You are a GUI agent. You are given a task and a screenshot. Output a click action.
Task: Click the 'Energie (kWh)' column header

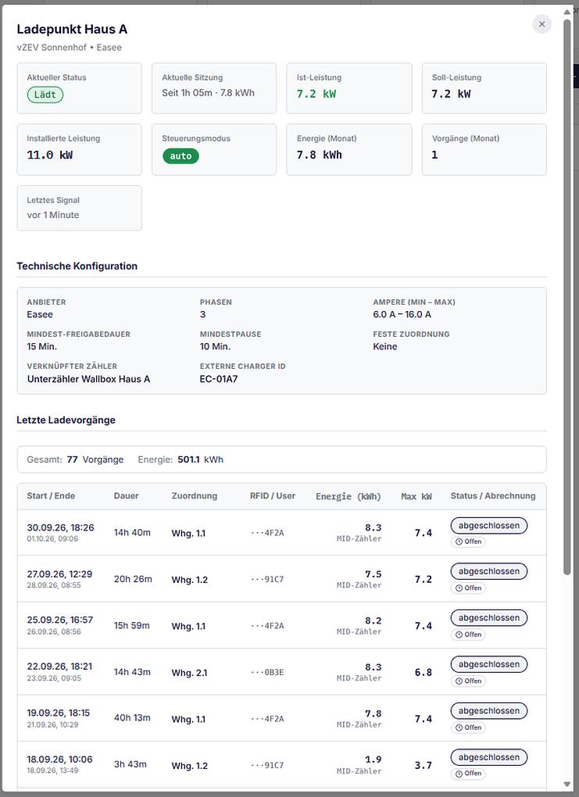(x=348, y=497)
